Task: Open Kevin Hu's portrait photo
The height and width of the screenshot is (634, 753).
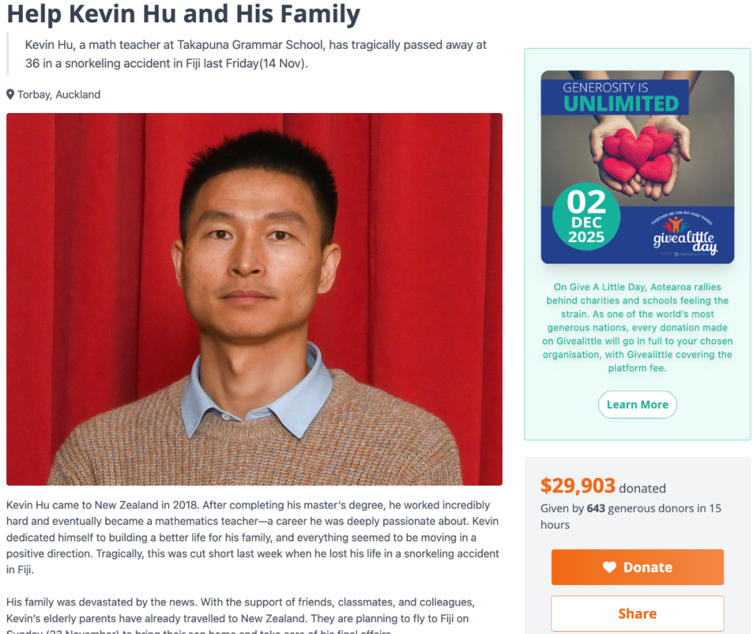Action: coord(254,299)
